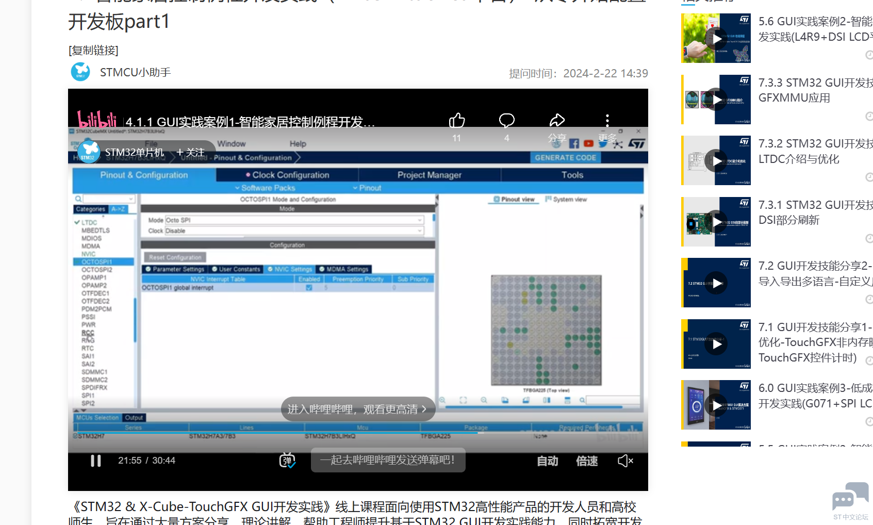Open the peripheral search box dropdown arrow
This screenshot has height=525, width=873.
pyautogui.click(x=131, y=199)
